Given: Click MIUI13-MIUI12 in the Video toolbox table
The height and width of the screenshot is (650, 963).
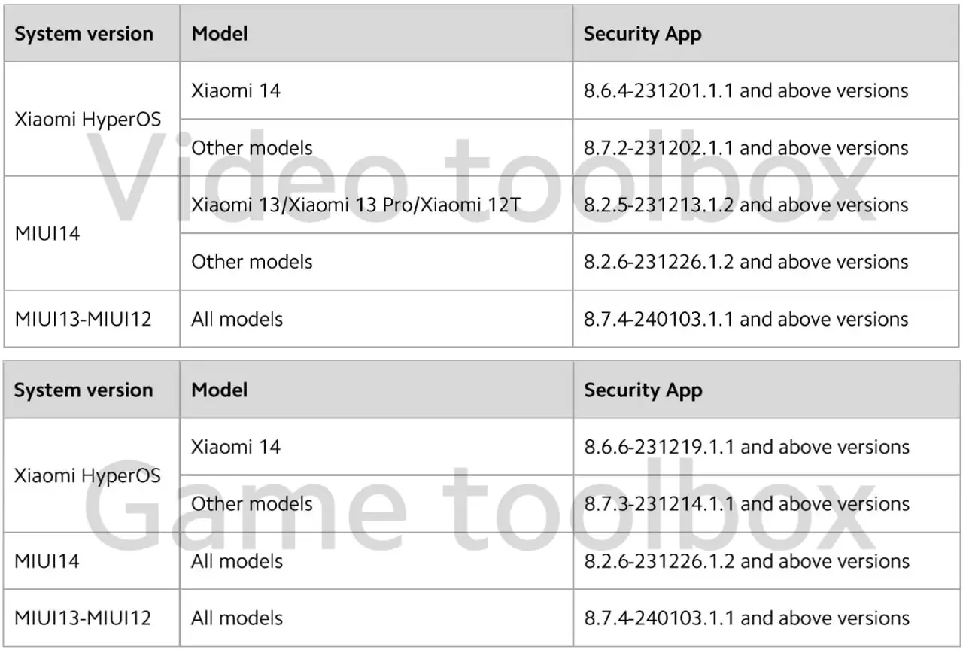Looking at the screenshot, I should coord(83,319).
